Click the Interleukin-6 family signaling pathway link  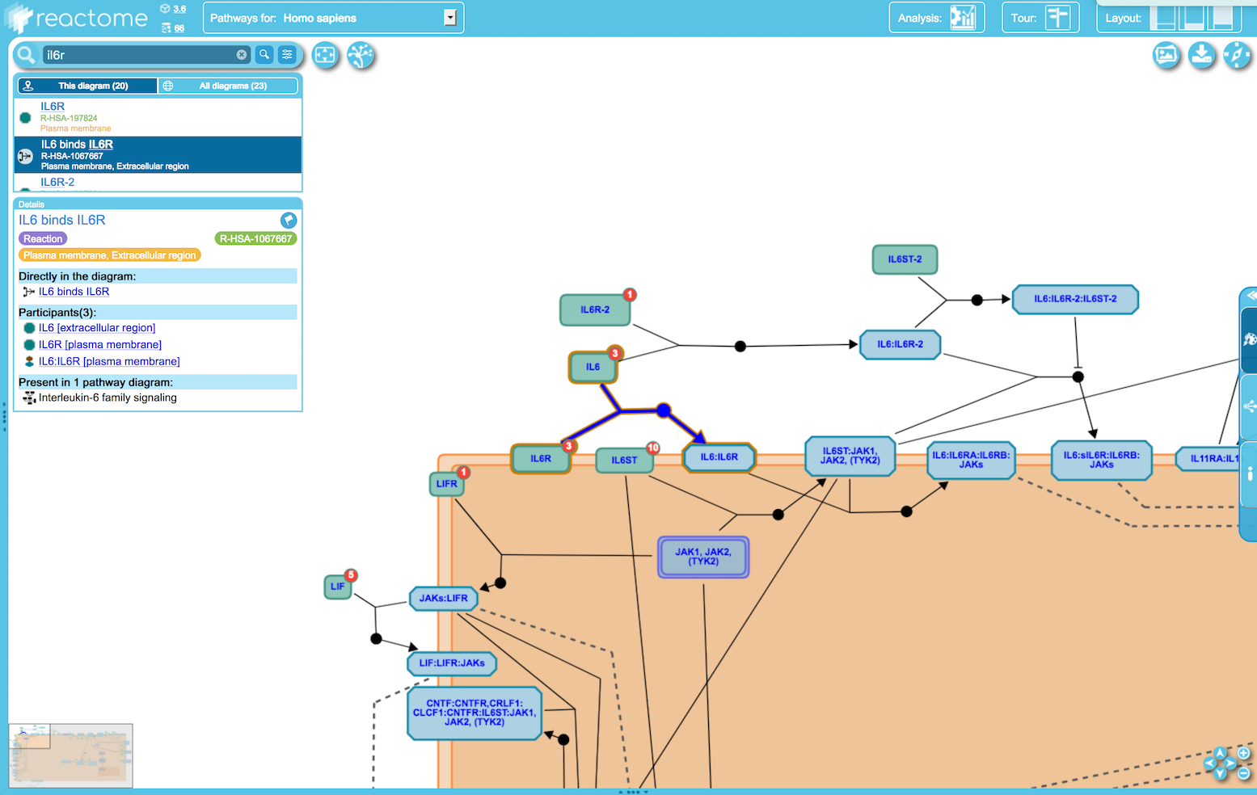tap(108, 397)
